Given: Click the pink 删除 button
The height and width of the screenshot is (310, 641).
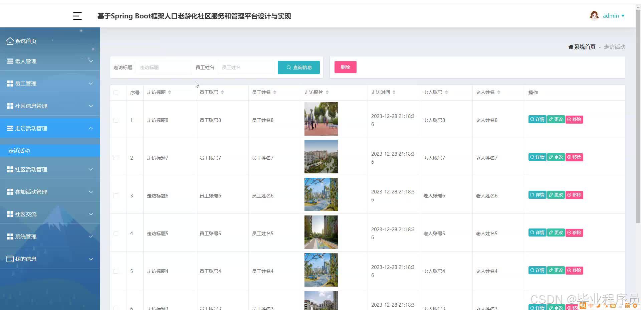Looking at the screenshot, I should tap(346, 67).
